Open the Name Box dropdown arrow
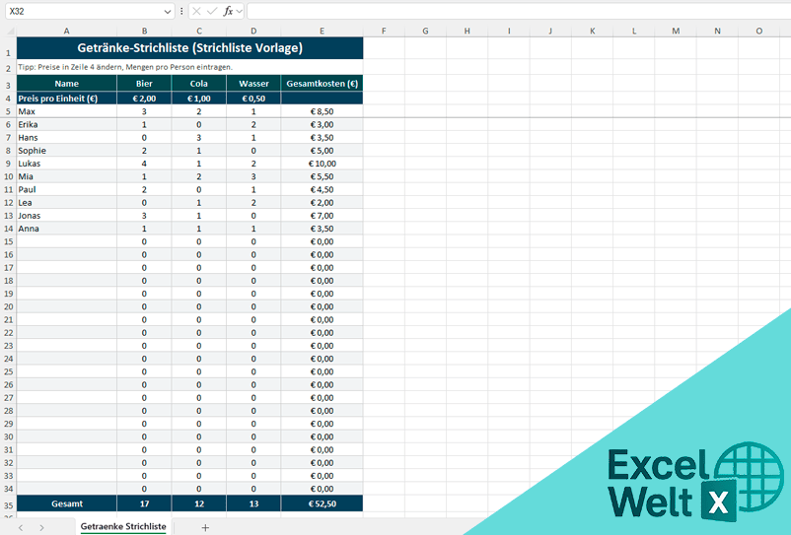 pos(168,11)
